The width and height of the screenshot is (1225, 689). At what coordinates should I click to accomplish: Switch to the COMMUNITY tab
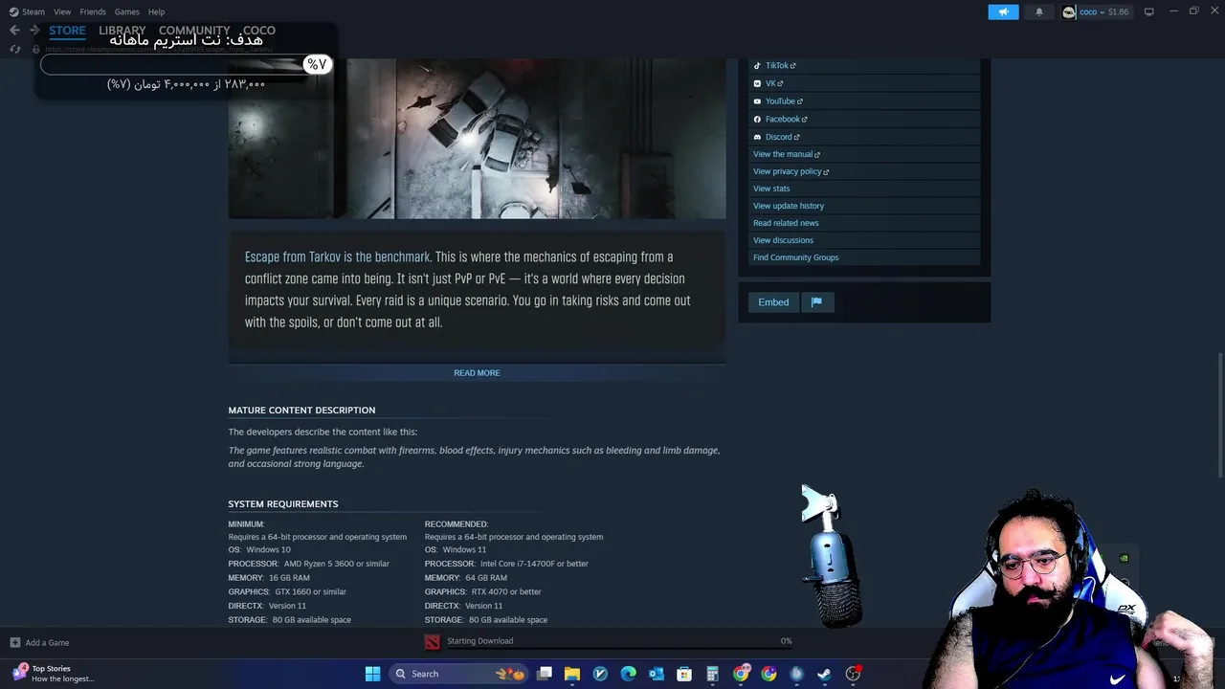click(x=194, y=31)
